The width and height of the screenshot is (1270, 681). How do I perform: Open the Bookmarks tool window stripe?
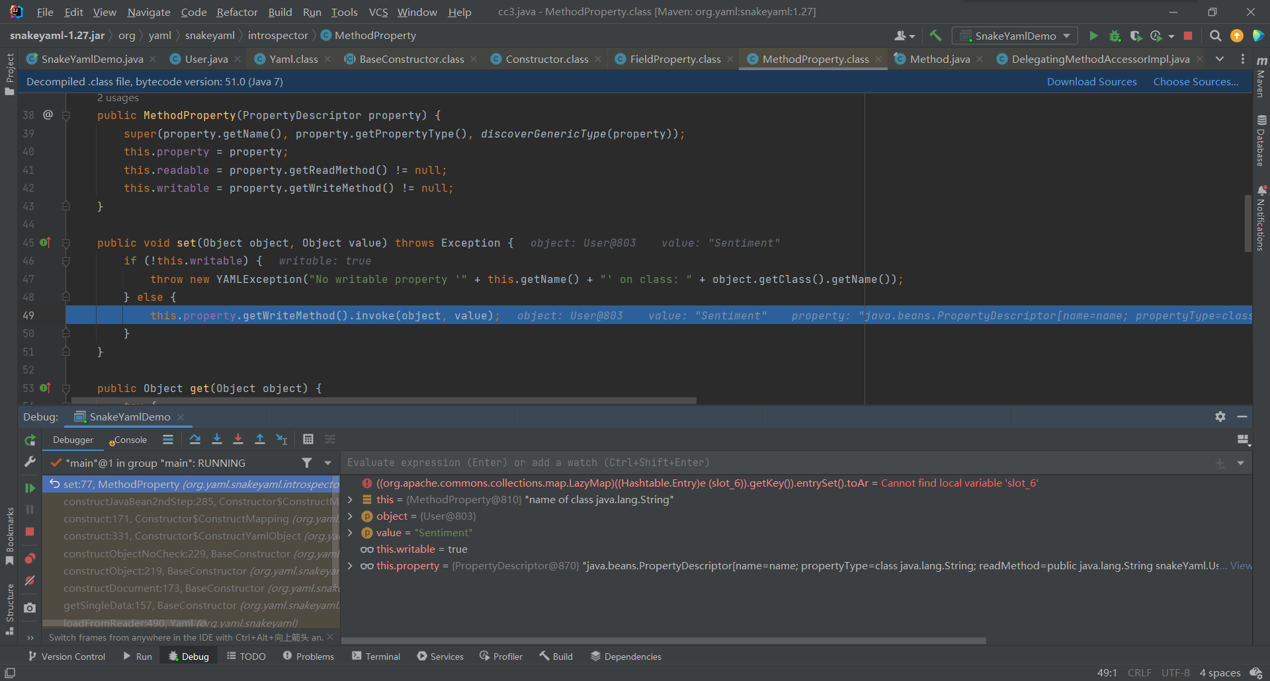click(x=9, y=536)
